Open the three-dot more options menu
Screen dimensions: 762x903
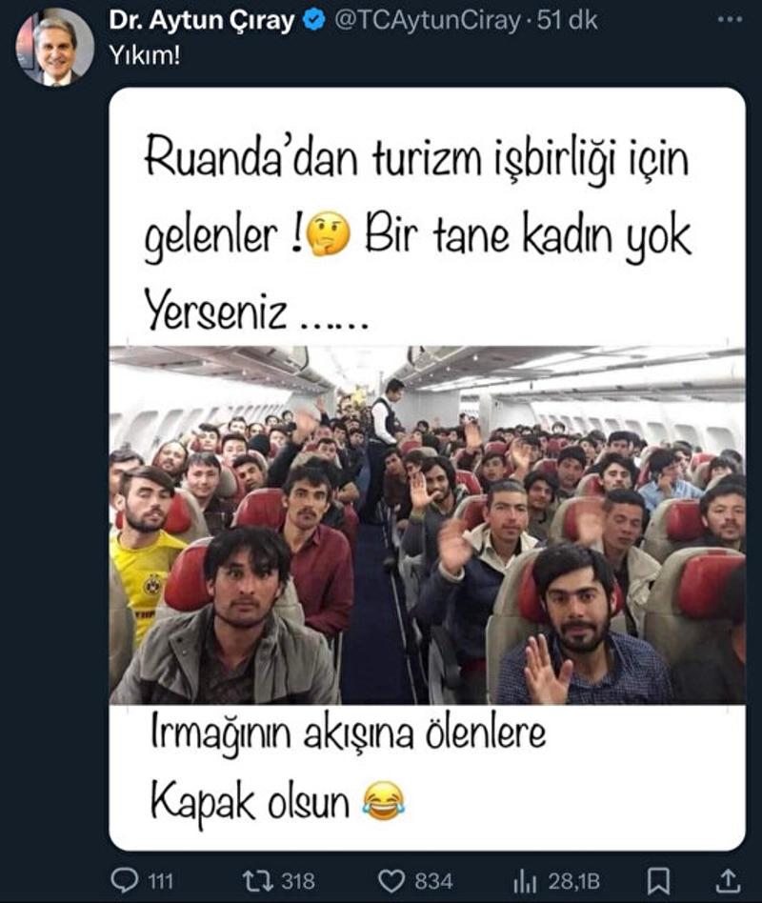click(x=730, y=20)
